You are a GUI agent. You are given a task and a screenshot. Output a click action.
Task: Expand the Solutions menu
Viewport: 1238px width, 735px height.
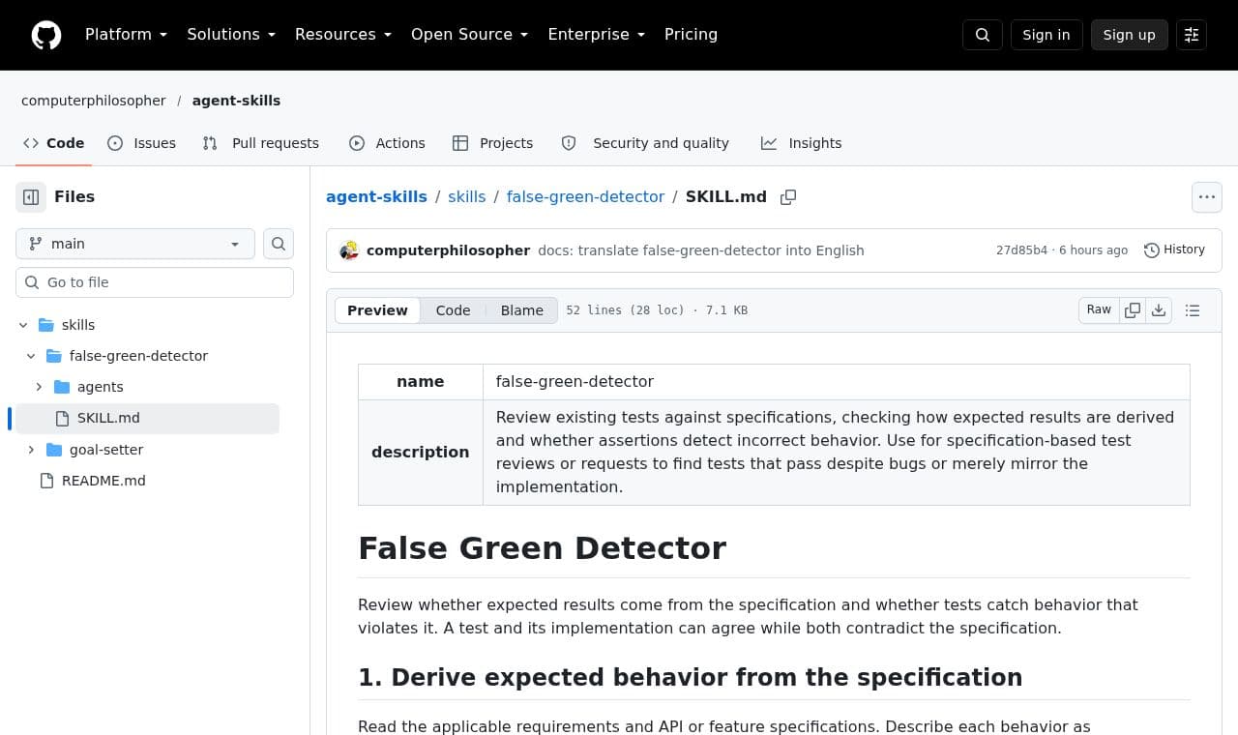pyautogui.click(x=231, y=35)
